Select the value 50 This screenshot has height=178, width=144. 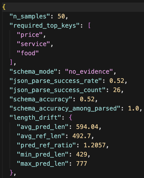[61, 16]
